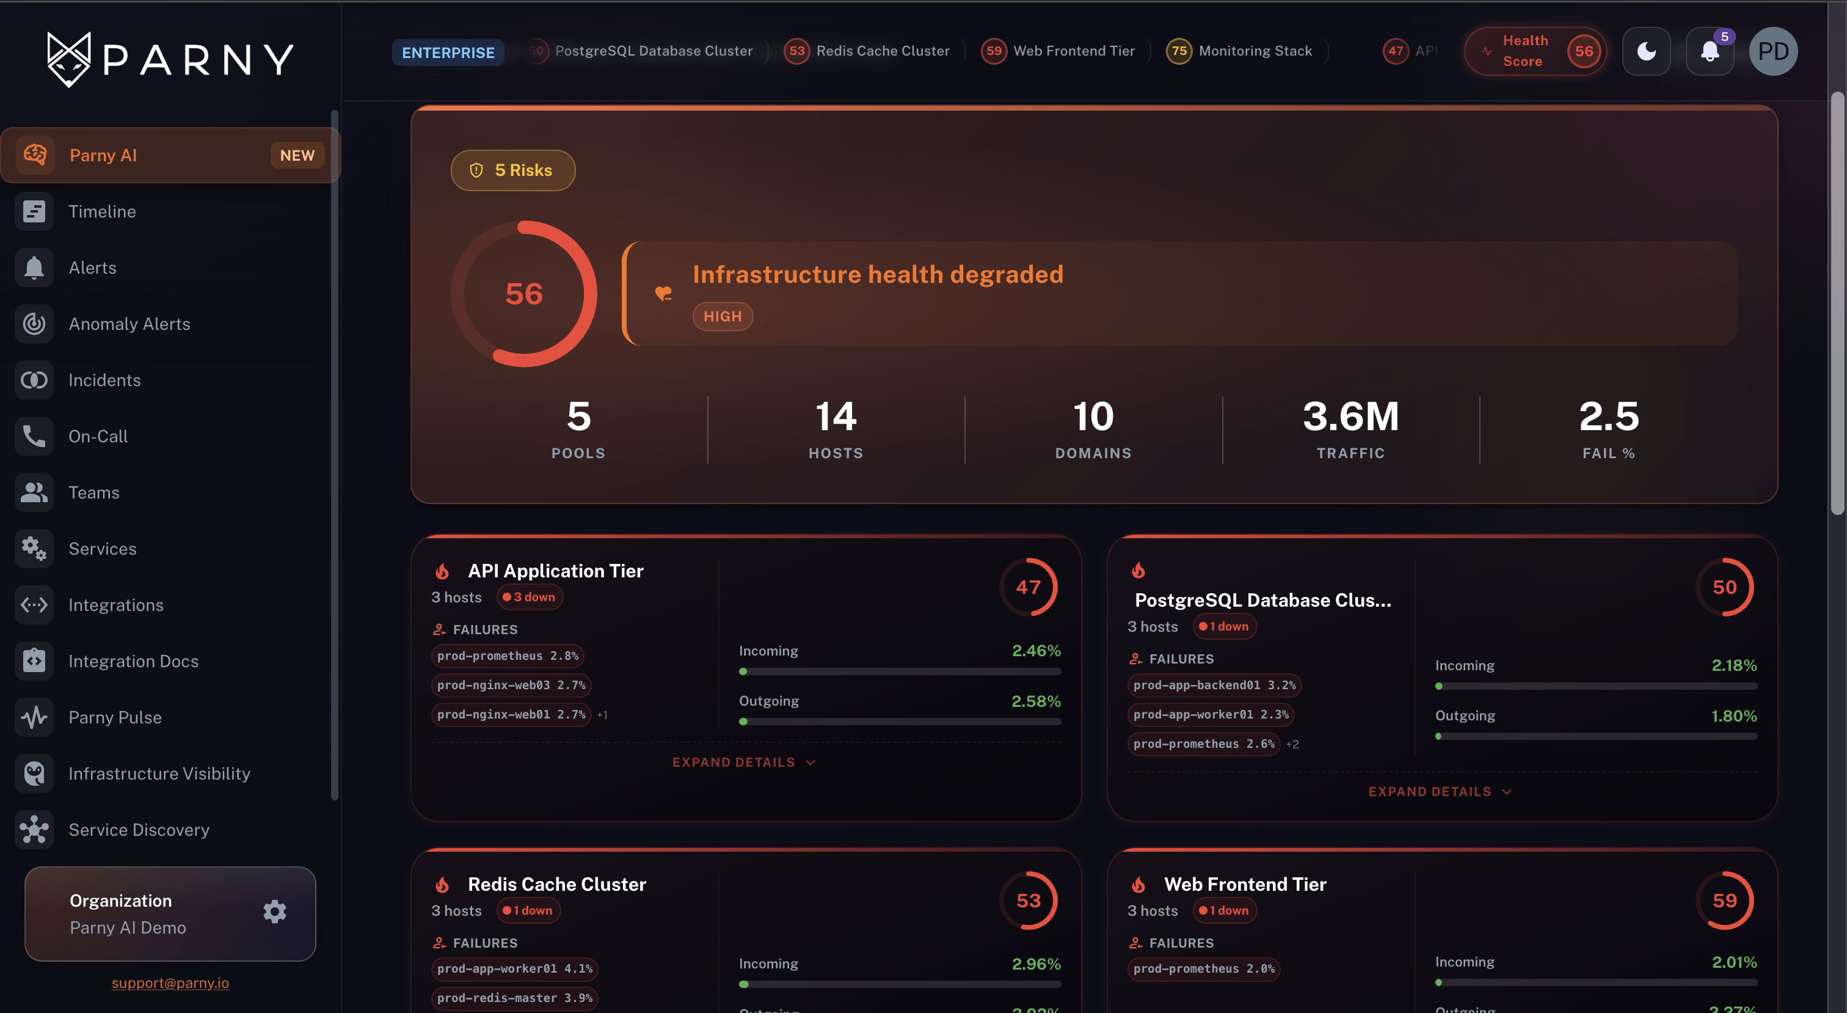Select Redis Cache Cluster in top bar
The image size is (1847, 1013).
(866, 51)
